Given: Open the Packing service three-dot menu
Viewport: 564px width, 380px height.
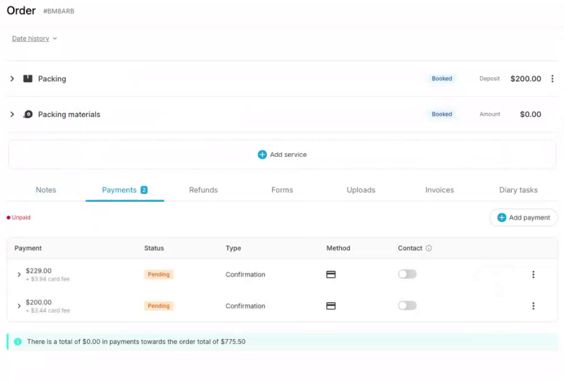Looking at the screenshot, I should click(552, 78).
